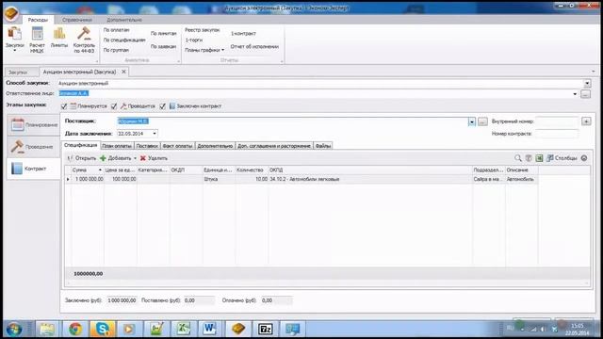Viewport: 603px width, 339px height.
Task: Open the Реестр закупок report
Action: click(x=203, y=30)
